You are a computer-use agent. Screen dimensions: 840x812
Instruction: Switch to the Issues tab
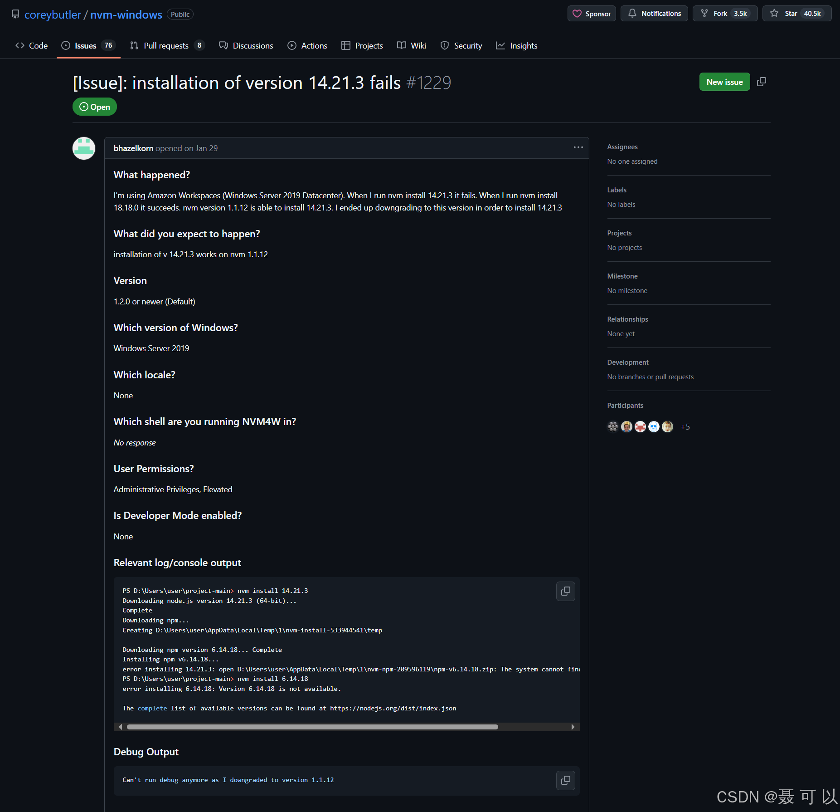(x=88, y=45)
